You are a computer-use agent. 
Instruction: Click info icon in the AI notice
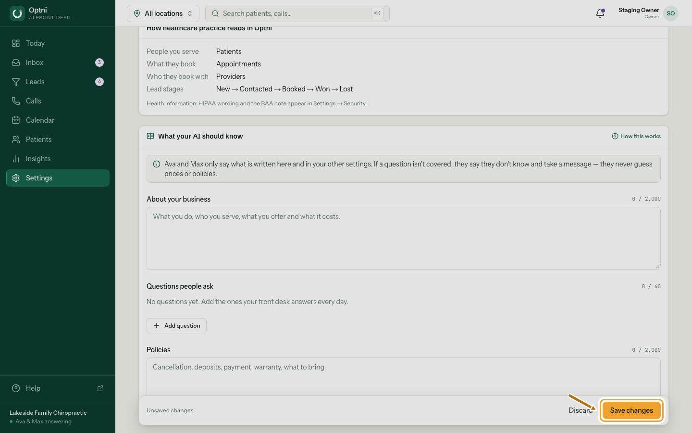157,164
